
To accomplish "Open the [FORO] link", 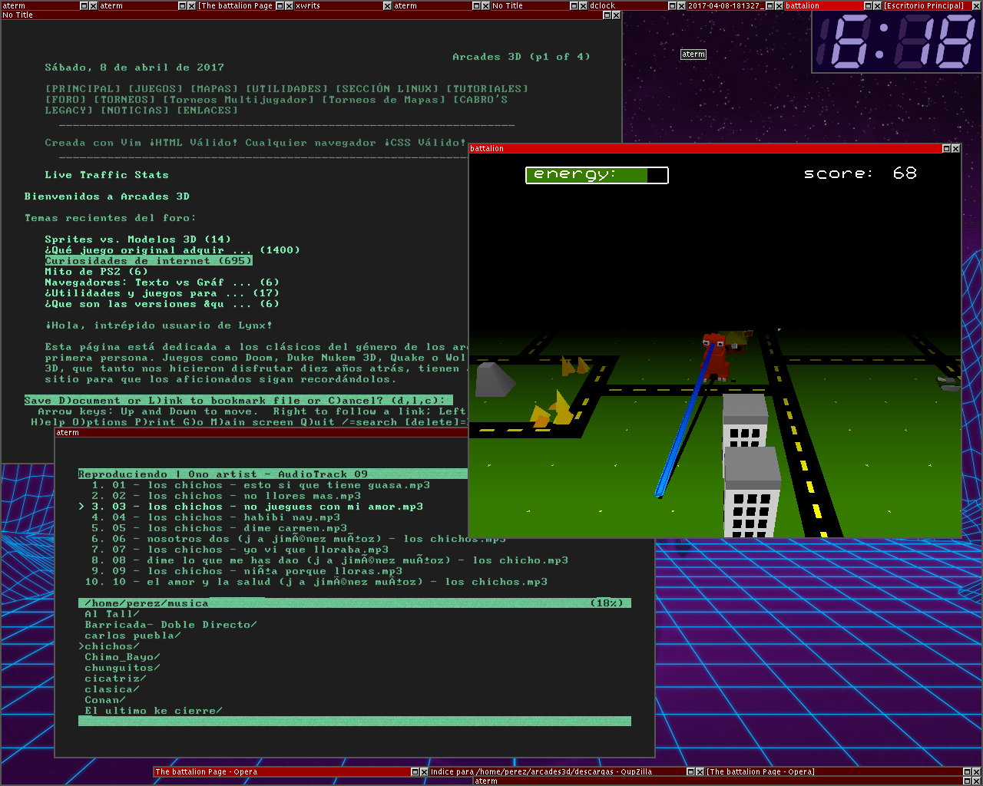I will (66, 100).
